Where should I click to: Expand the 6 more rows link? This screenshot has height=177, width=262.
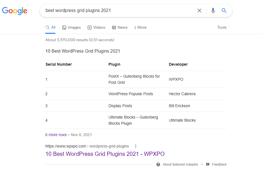(56, 135)
